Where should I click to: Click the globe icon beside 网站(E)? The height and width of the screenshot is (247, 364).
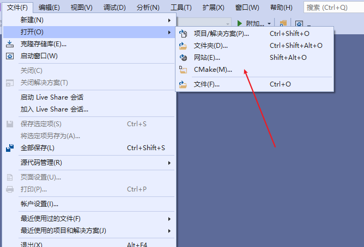pos(183,58)
